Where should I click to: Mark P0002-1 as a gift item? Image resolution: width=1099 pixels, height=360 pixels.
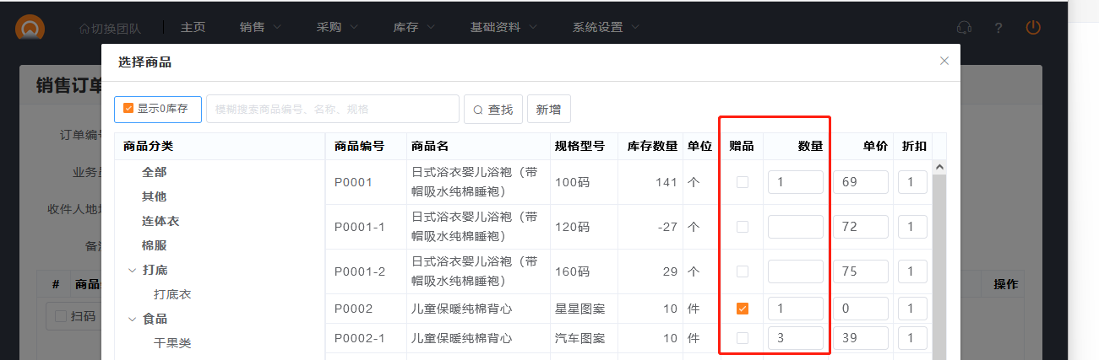click(x=743, y=338)
